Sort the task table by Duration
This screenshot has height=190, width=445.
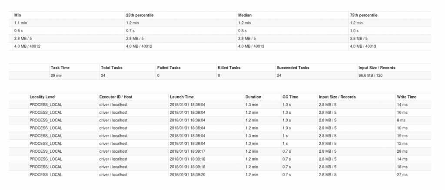pyautogui.click(x=253, y=97)
